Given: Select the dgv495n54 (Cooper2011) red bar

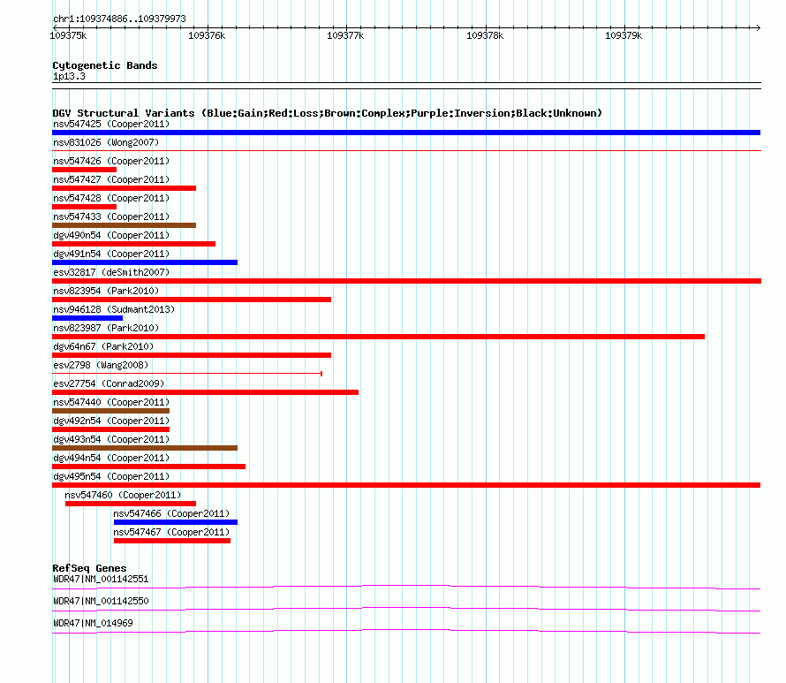Looking at the screenshot, I should (x=406, y=485).
